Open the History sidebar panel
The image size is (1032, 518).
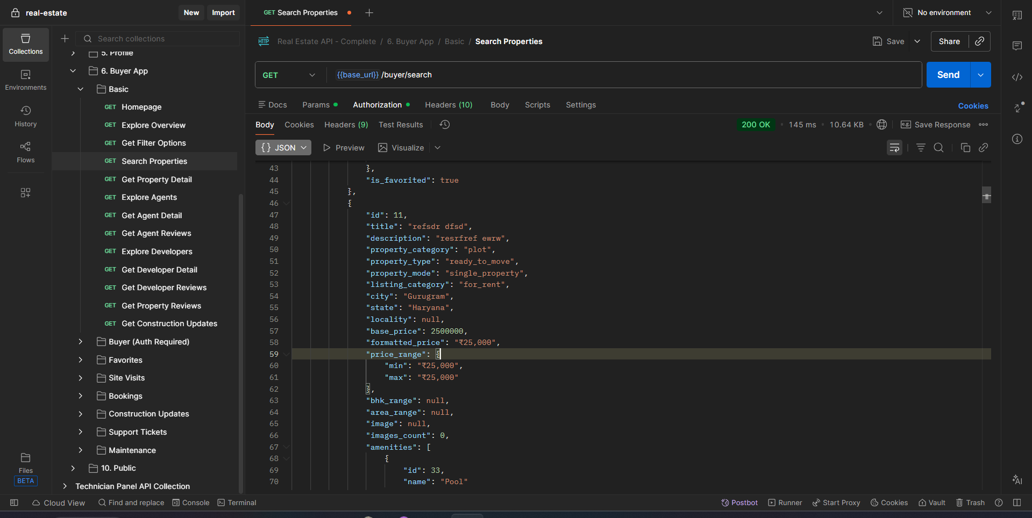tap(25, 116)
